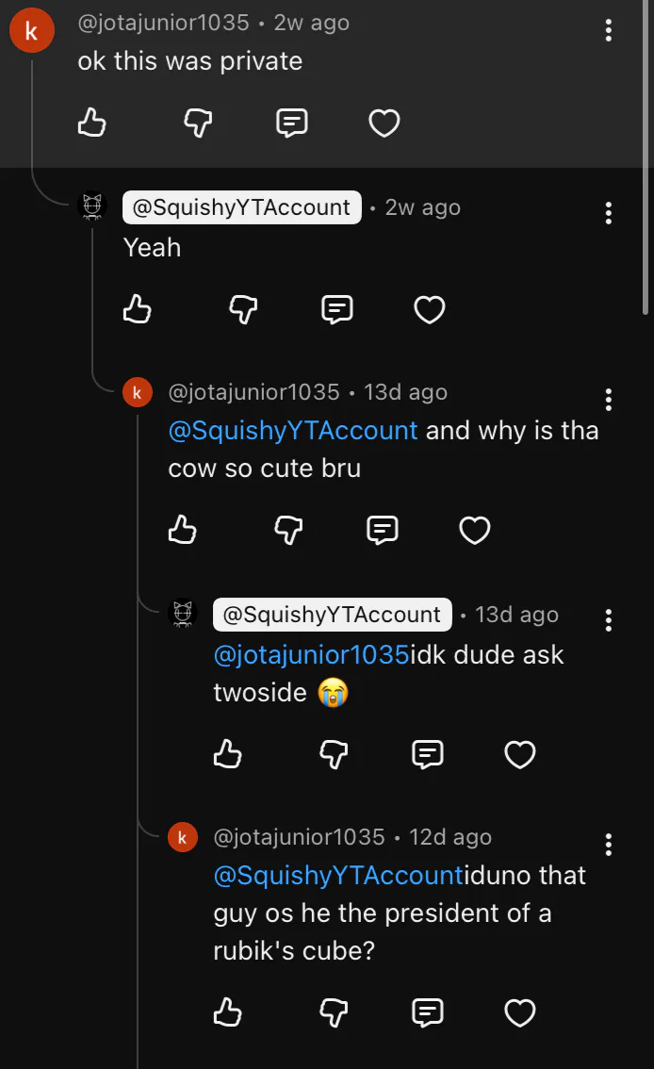Dislike the "ask twoside" reply

coord(334,753)
